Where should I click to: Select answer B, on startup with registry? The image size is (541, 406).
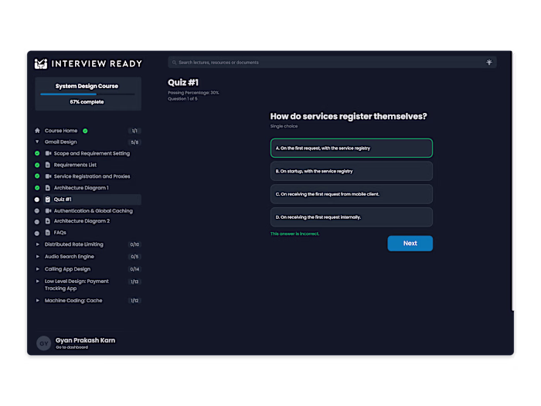[351, 171]
